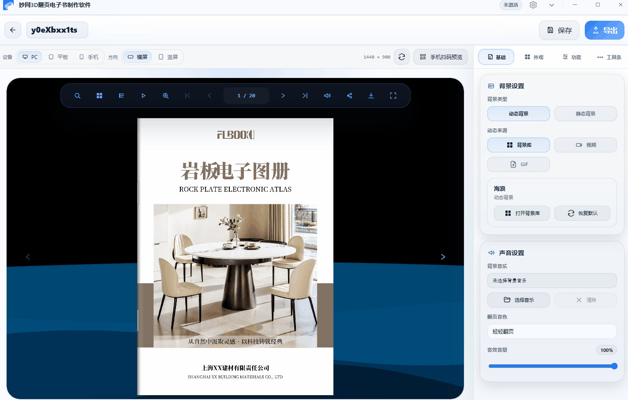The image size is (628, 400).
Task: Set orientation to 竖屏
Action: [168, 57]
